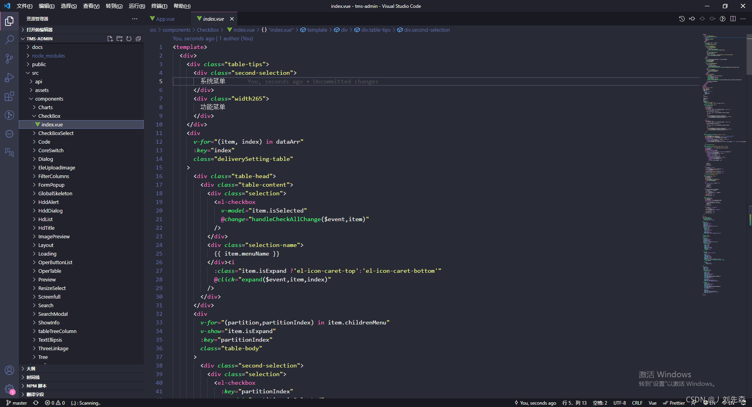The width and height of the screenshot is (752, 407).
Task: Open the 查看(V) menu
Action: coord(91,6)
